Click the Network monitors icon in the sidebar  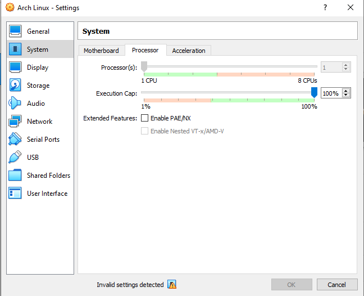(x=15, y=121)
